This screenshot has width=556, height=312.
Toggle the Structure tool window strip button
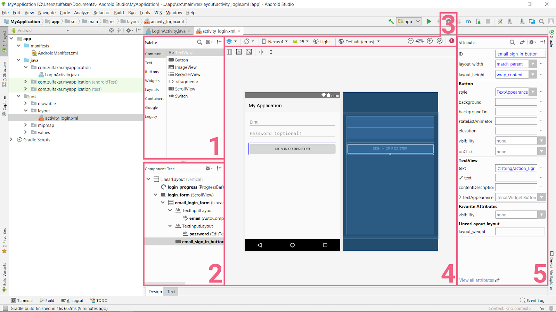click(4, 74)
